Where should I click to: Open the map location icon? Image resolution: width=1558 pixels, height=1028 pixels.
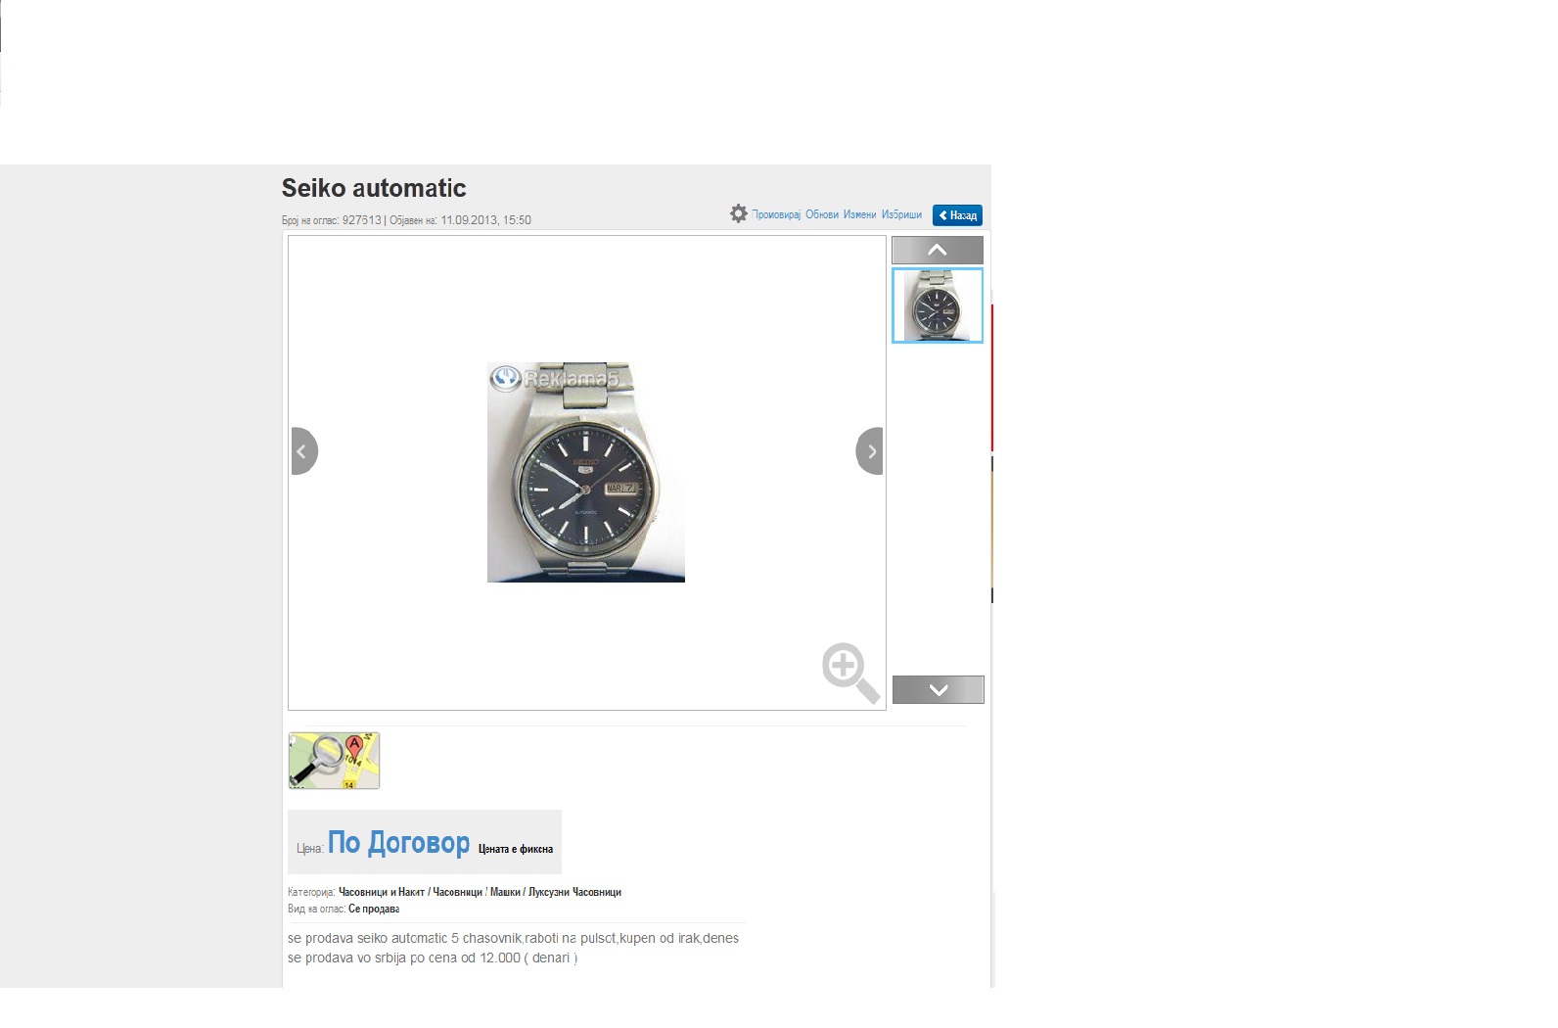(x=334, y=761)
